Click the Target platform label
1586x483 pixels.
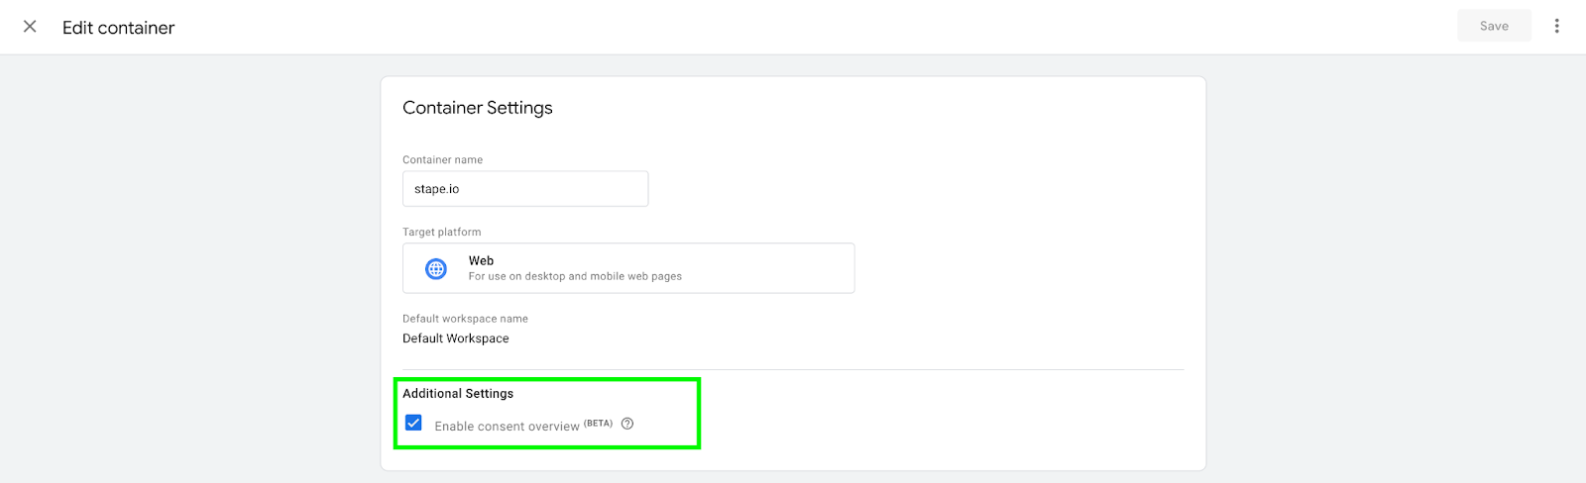tap(441, 232)
